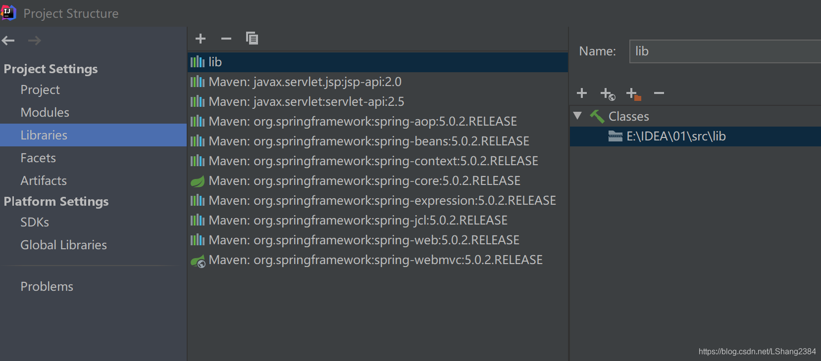Select the lib library entry
The height and width of the screenshot is (361, 821).
[x=378, y=62]
